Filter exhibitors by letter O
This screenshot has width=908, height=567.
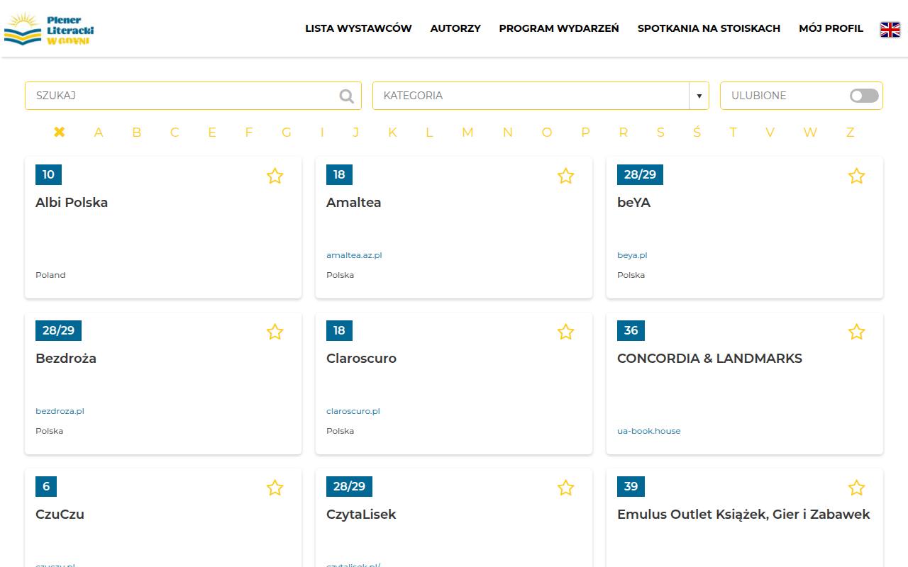(x=547, y=133)
